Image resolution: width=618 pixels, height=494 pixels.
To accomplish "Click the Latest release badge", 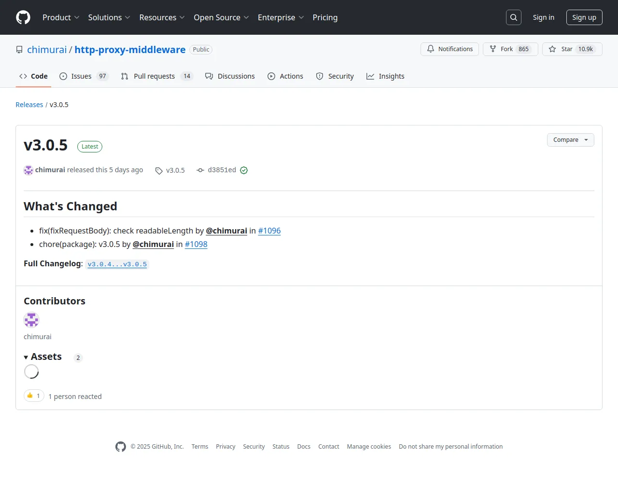I will pos(90,147).
